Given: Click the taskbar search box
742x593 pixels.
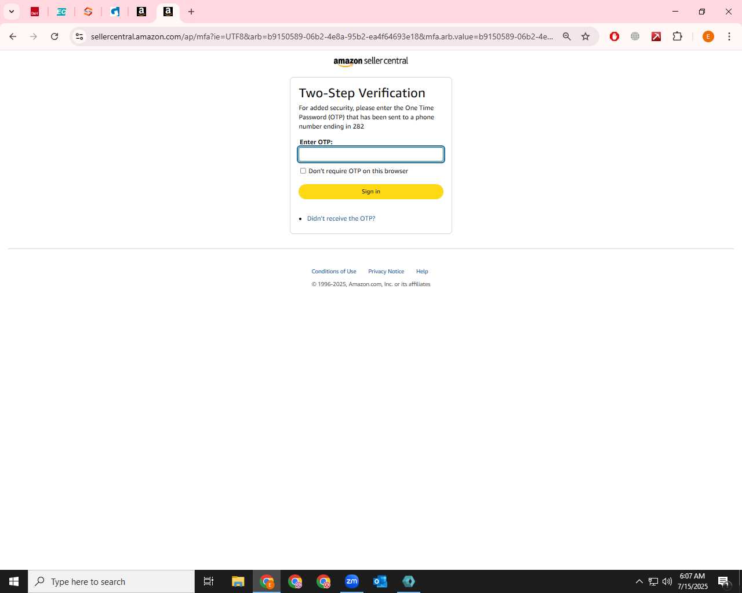Looking at the screenshot, I should coord(111,581).
